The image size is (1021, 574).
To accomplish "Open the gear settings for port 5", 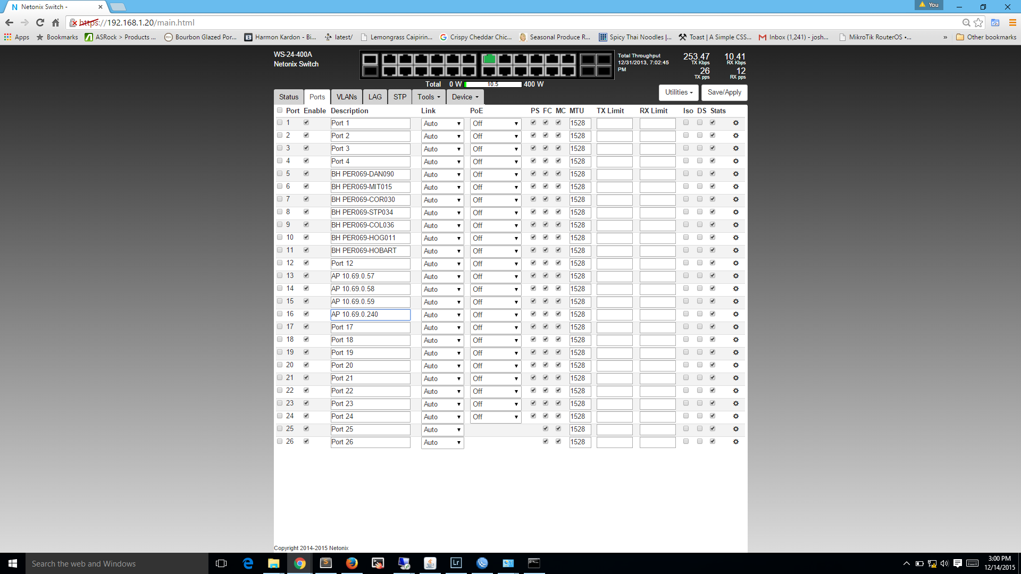I will click(736, 174).
